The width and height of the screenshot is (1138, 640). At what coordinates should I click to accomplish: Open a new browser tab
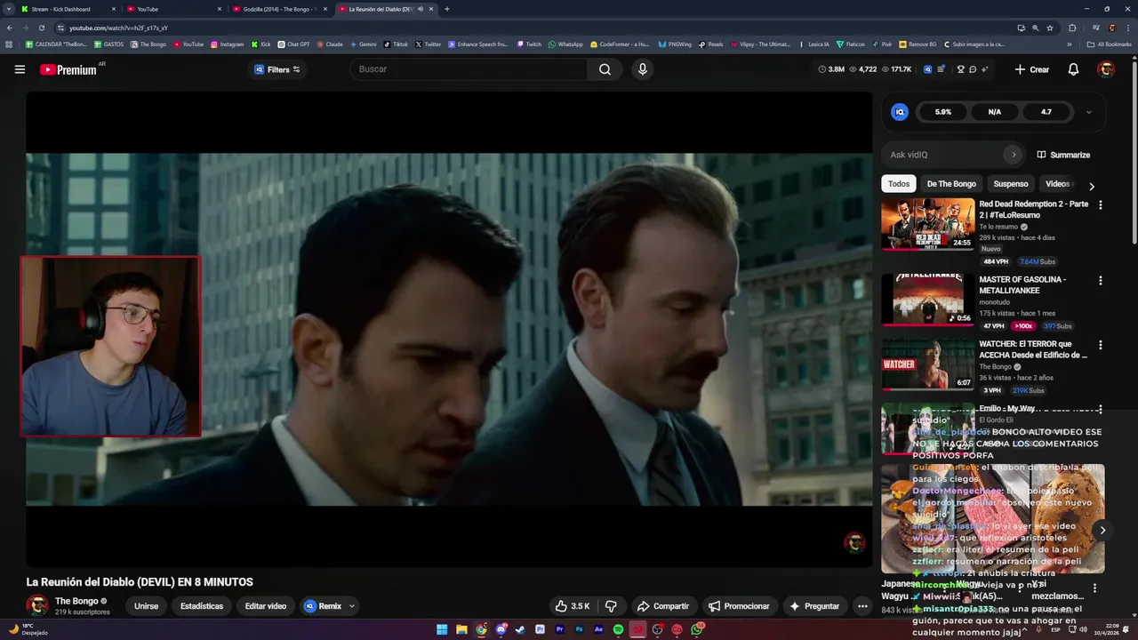click(446, 9)
